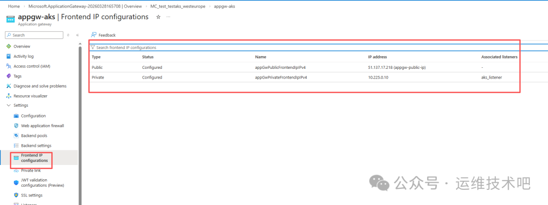The height and width of the screenshot is (205, 548).
Task: Open the Overview menu item
Action: (x=22, y=47)
